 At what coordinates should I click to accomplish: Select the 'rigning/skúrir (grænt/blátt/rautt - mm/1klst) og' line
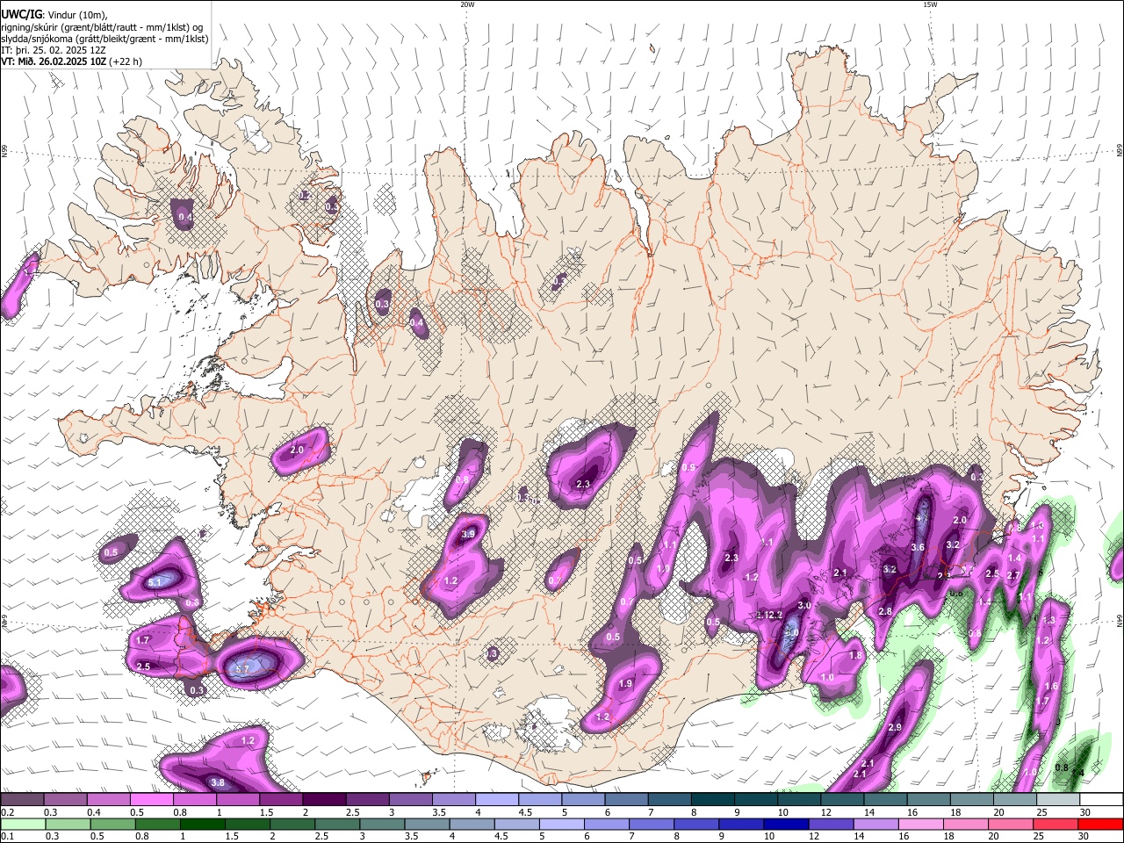[102, 26]
